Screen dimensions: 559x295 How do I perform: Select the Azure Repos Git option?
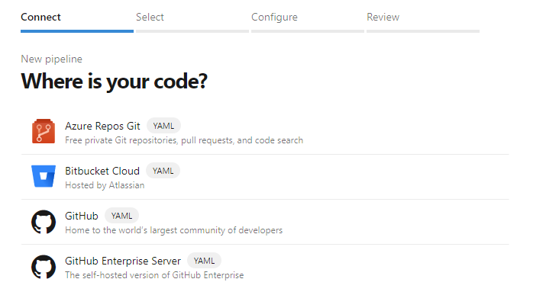pyautogui.click(x=265, y=132)
